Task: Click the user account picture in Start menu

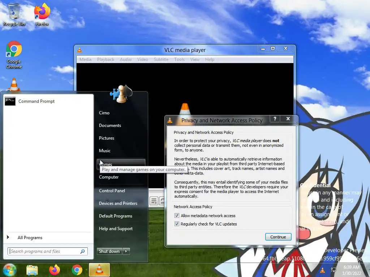Action: [x=121, y=93]
